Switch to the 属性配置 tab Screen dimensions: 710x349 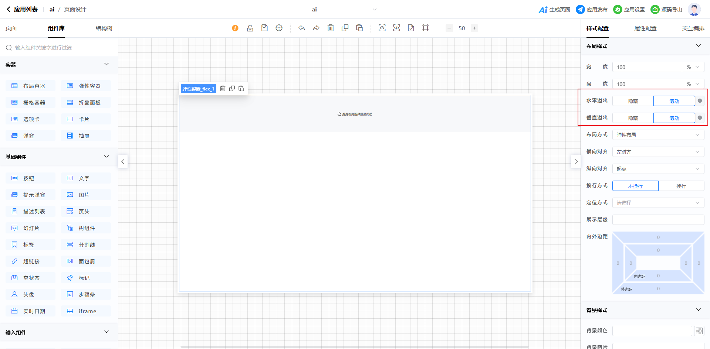coord(645,28)
